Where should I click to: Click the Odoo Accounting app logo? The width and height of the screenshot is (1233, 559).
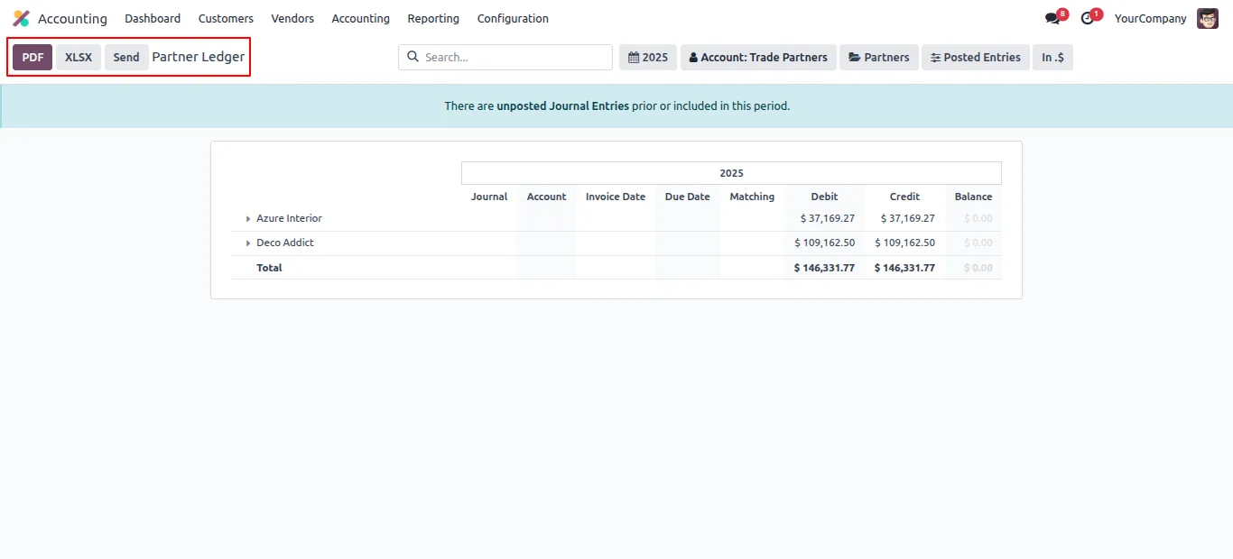tap(21, 18)
